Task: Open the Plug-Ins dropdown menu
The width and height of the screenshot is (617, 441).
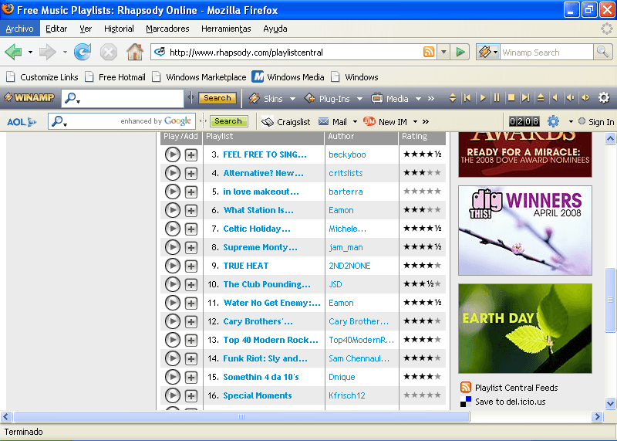Action: [356, 99]
